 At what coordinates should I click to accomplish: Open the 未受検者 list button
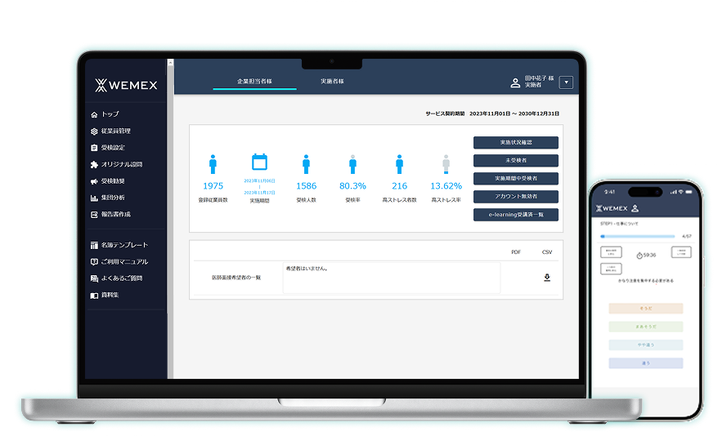pos(515,161)
